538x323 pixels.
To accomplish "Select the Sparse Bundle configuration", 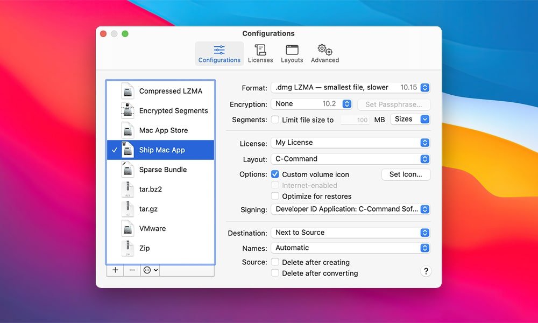I will 162,170.
